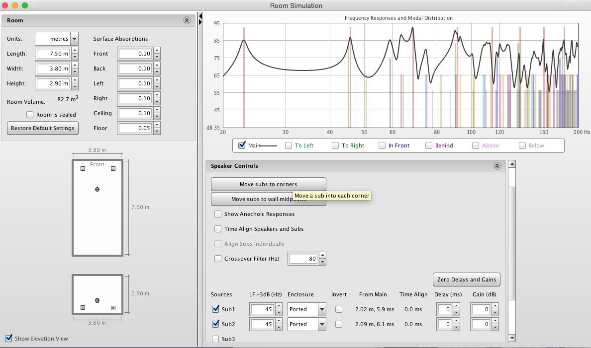Screen dimensions: 591x348
Task: Toggle Show Anechoic Responses checkbox
Action: coord(218,214)
